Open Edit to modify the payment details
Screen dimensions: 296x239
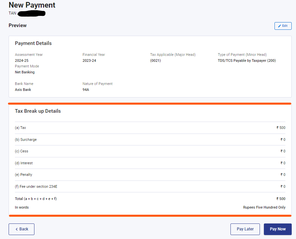point(283,26)
